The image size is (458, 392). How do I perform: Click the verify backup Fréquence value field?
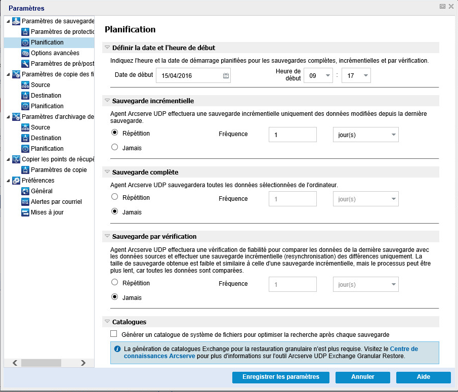pos(293,284)
